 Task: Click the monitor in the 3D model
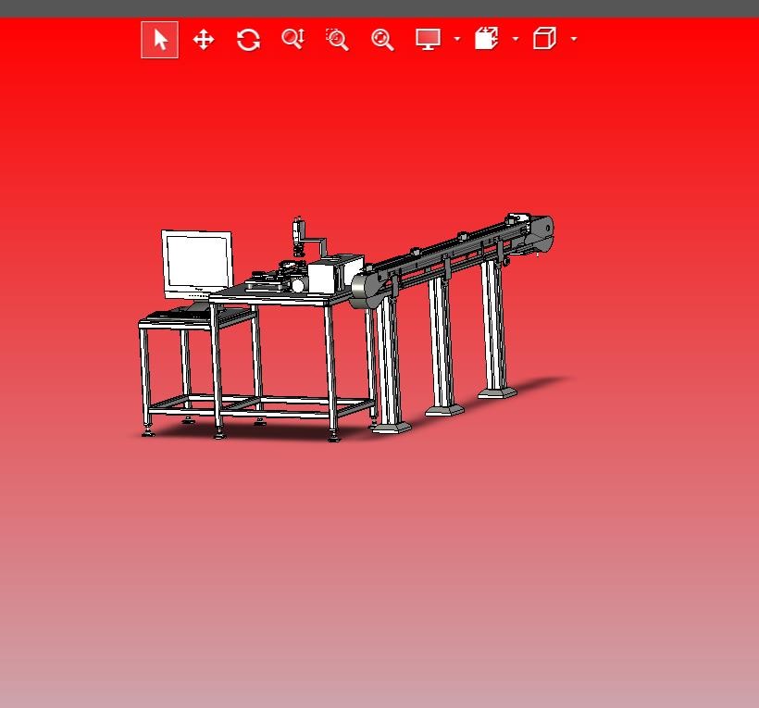pos(197,265)
